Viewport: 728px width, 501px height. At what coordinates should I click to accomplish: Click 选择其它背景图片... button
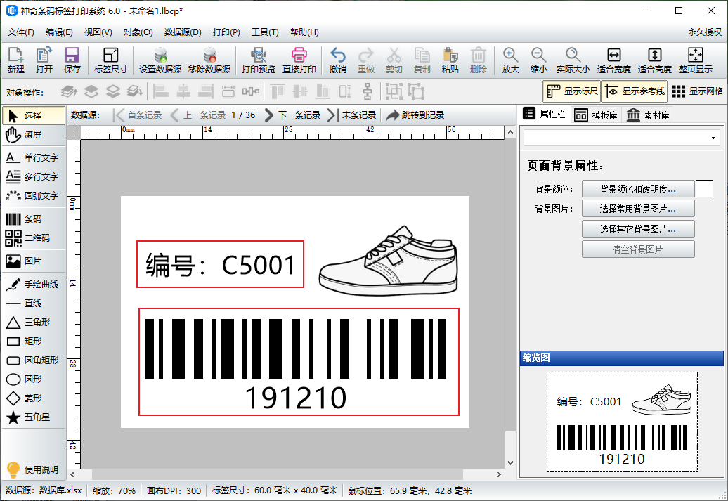click(x=638, y=229)
